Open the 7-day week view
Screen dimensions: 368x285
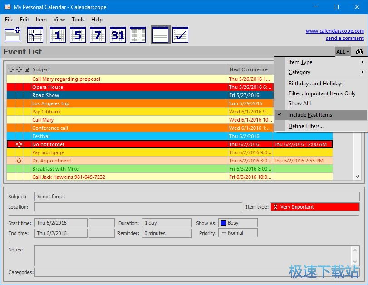[x=98, y=35]
